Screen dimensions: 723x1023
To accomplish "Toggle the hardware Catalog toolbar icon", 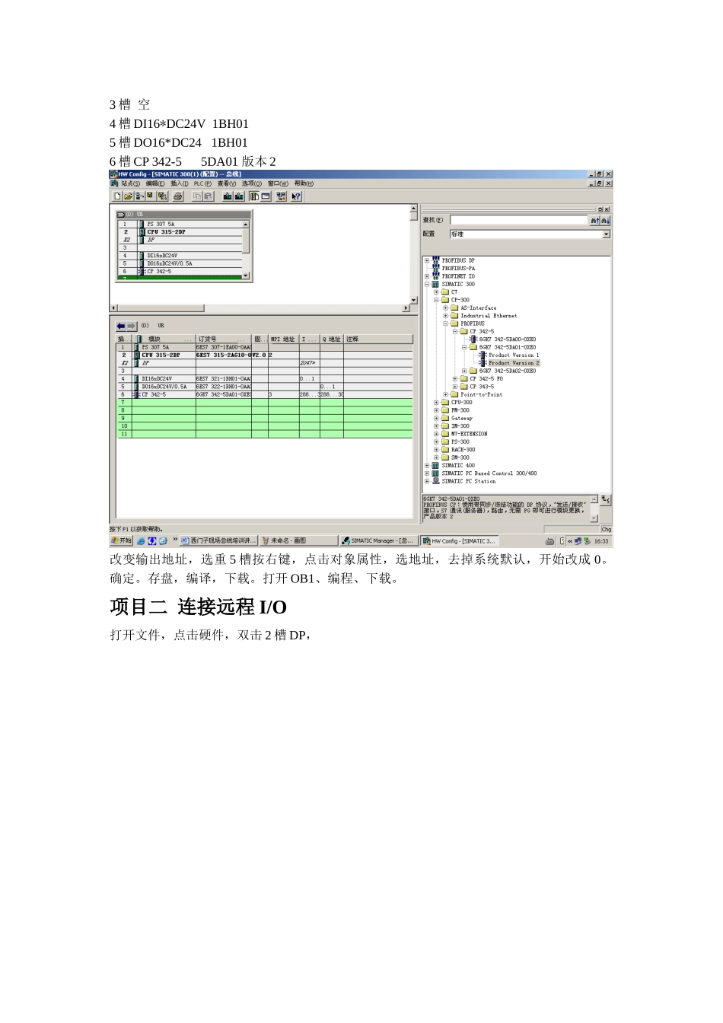I will point(254,196).
